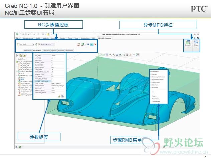Click the Datum group icon
The image size is (211, 158).
pos(196,42)
